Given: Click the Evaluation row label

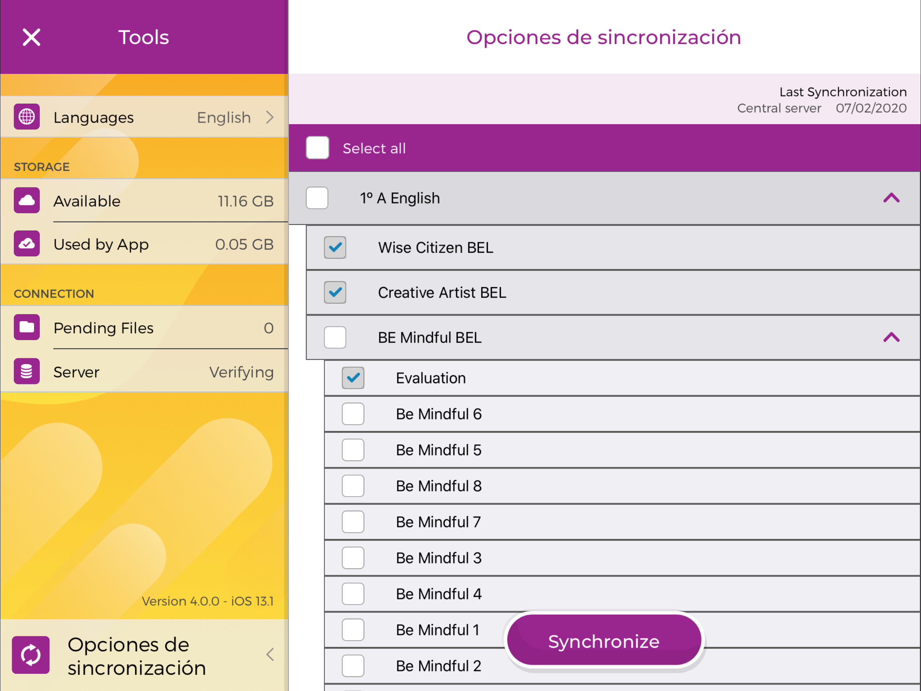Looking at the screenshot, I should [431, 378].
